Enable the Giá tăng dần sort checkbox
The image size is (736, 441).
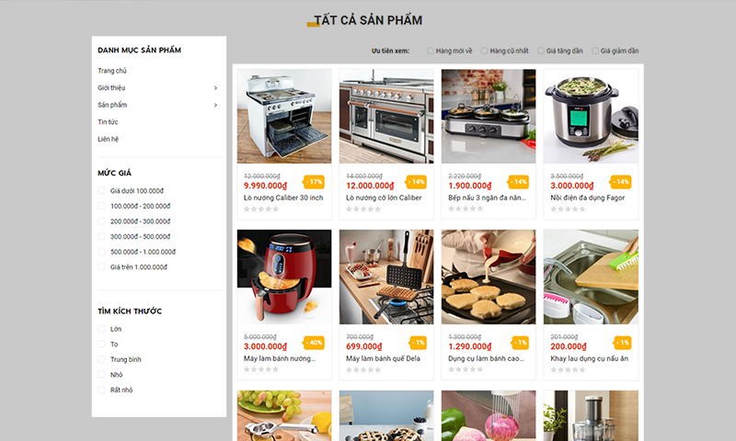[541, 51]
